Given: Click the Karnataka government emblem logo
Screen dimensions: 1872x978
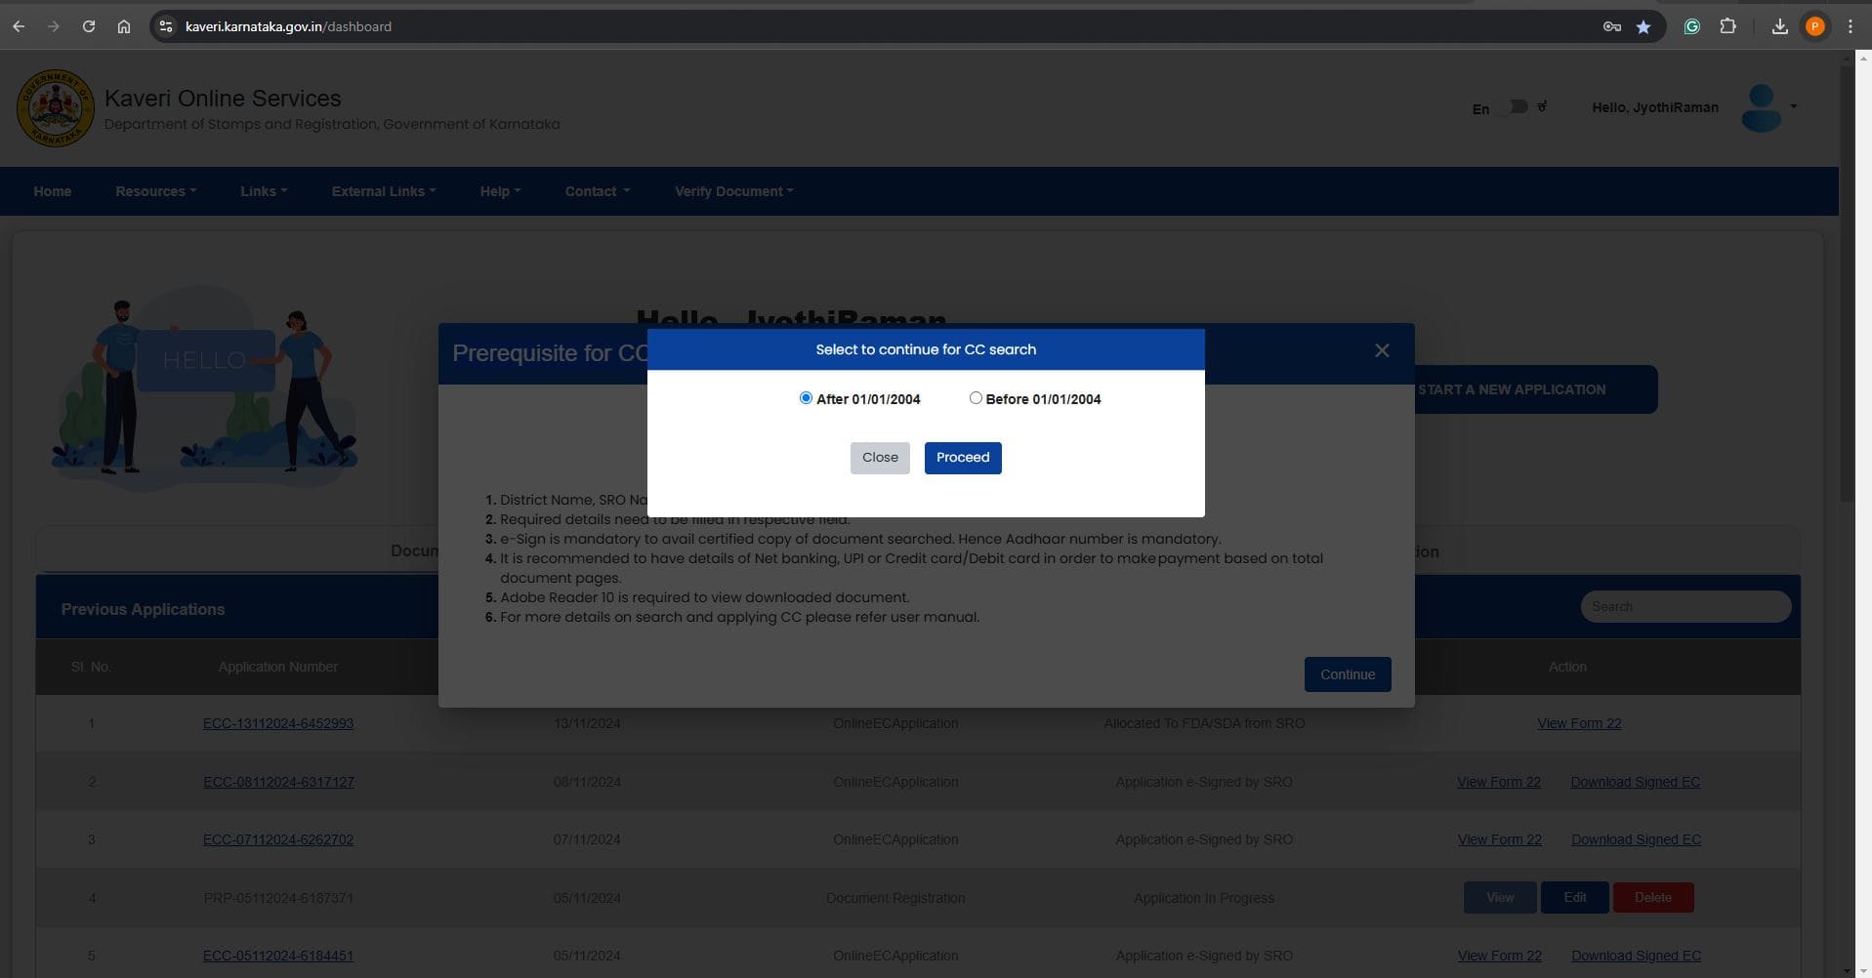Looking at the screenshot, I should (x=55, y=108).
